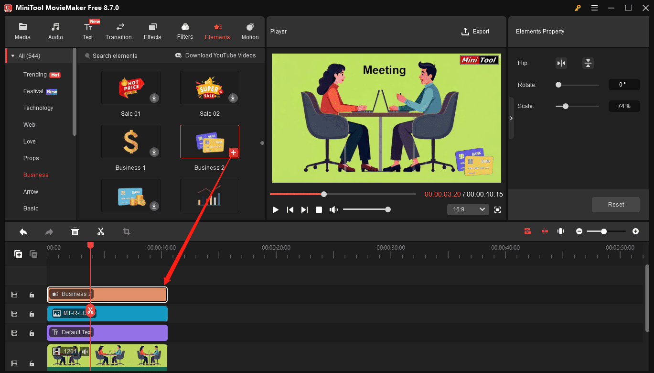
Task: Toggle the red auto-split marker icon
Action: [545, 231]
